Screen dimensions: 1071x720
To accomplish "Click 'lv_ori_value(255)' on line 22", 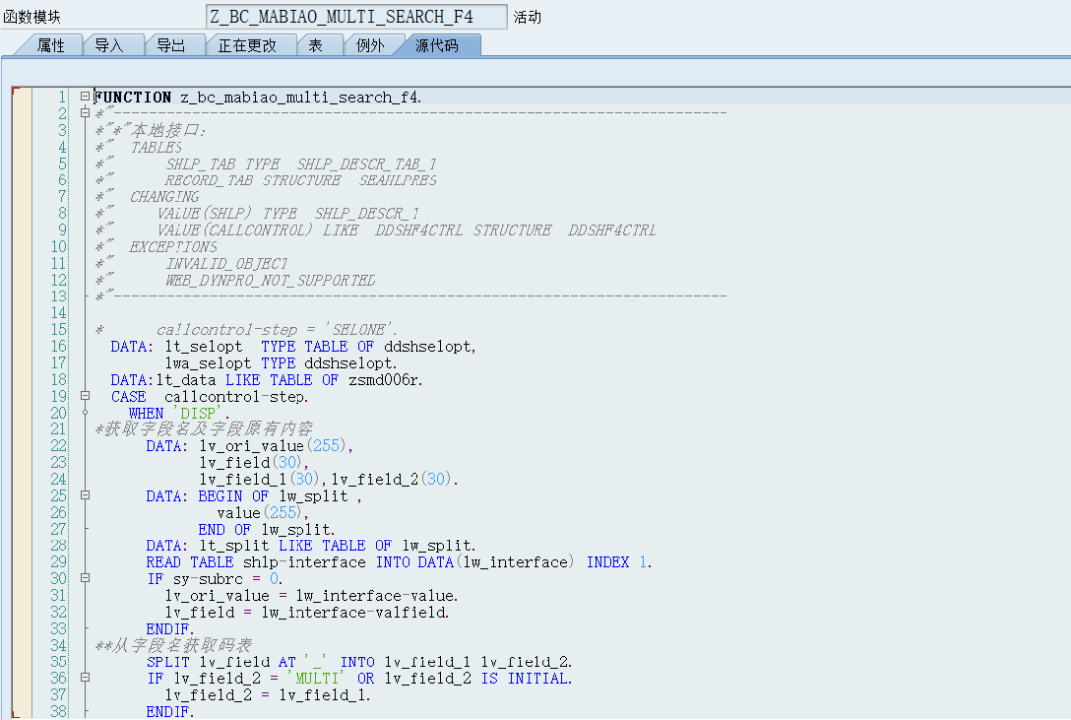I will (274, 446).
